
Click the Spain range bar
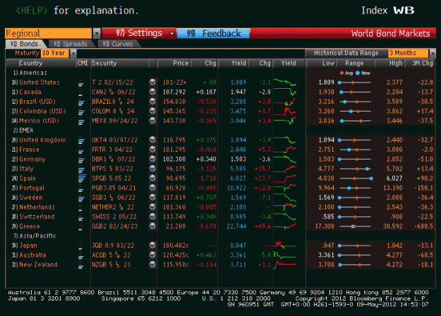click(x=356, y=178)
